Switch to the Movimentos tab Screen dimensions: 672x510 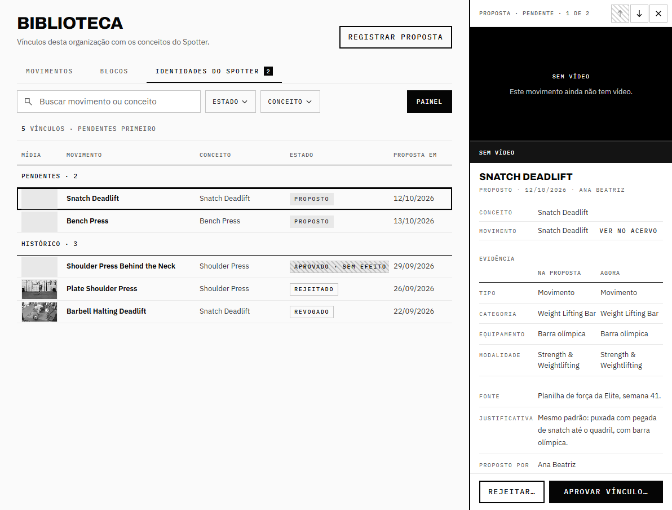[49, 71]
